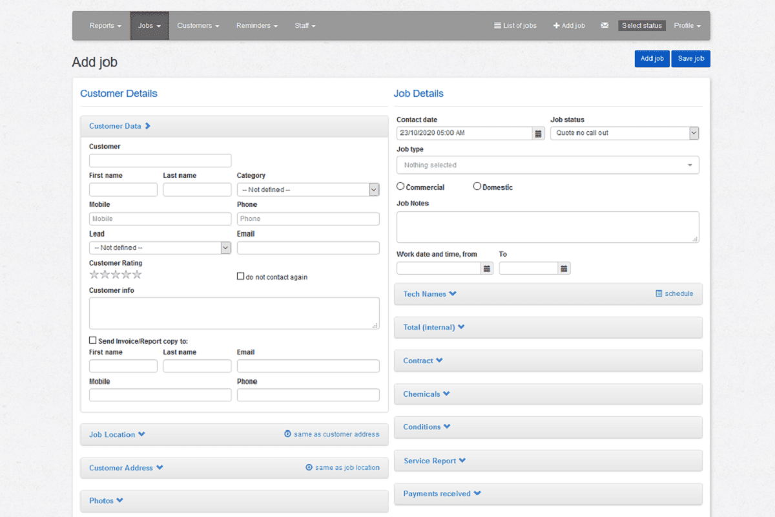The height and width of the screenshot is (517, 775).
Task: Click the customer Email input field
Action: click(x=308, y=248)
